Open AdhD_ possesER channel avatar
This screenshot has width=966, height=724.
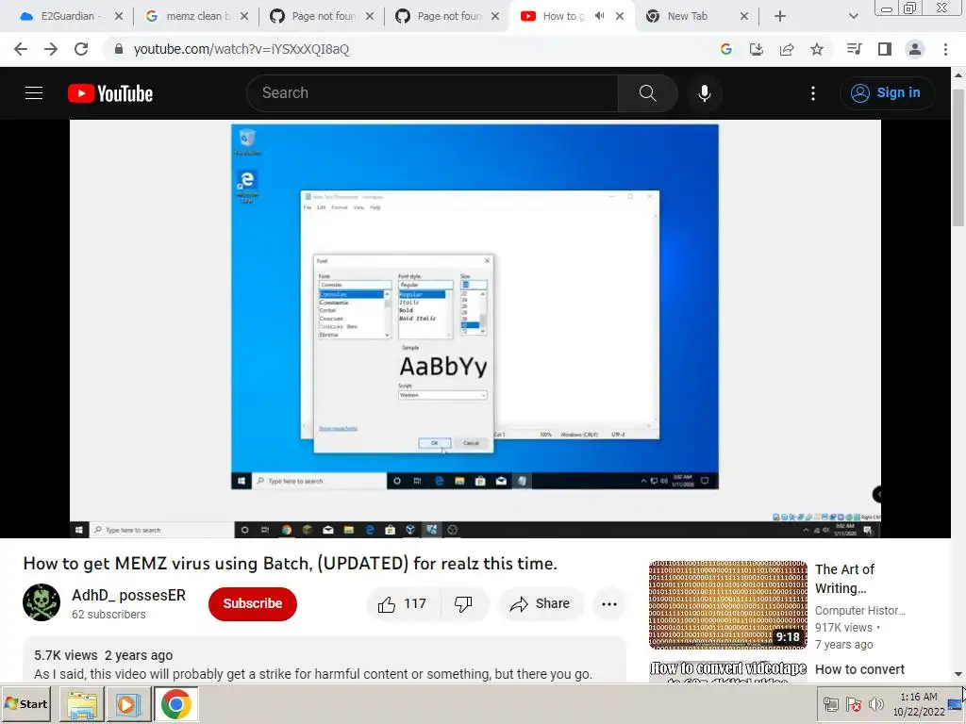(x=42, y=602)
